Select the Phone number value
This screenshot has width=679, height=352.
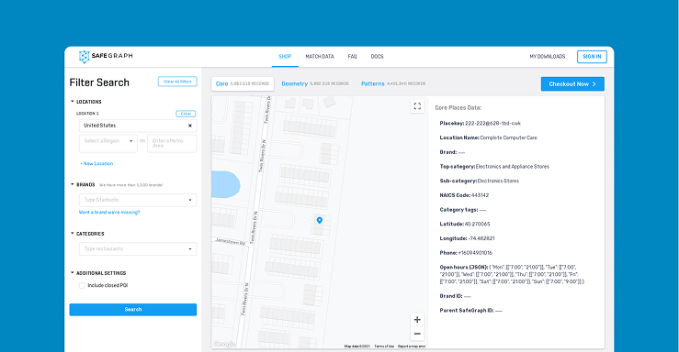[475, 253]
